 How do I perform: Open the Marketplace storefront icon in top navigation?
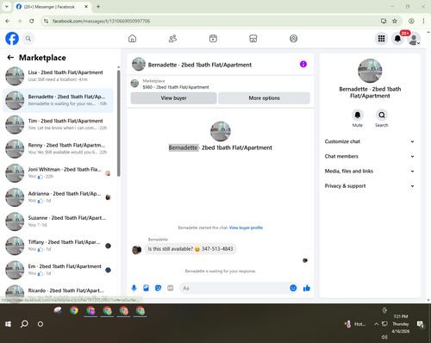tap(253, 39)
